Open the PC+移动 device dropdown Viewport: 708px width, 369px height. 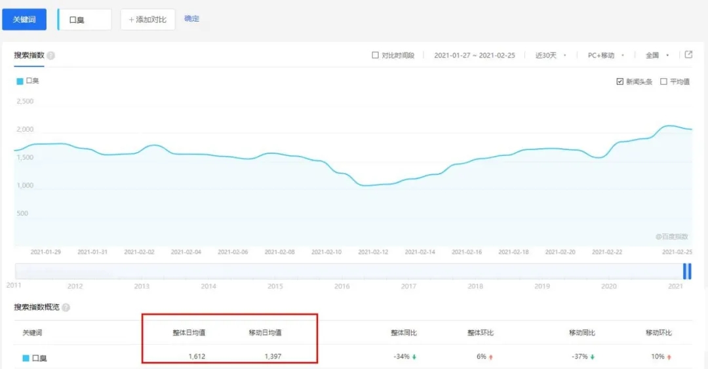pyautogui.click(x=606, y=56)
